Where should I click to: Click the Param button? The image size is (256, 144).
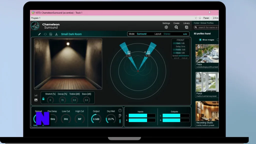tap(206, 18)
